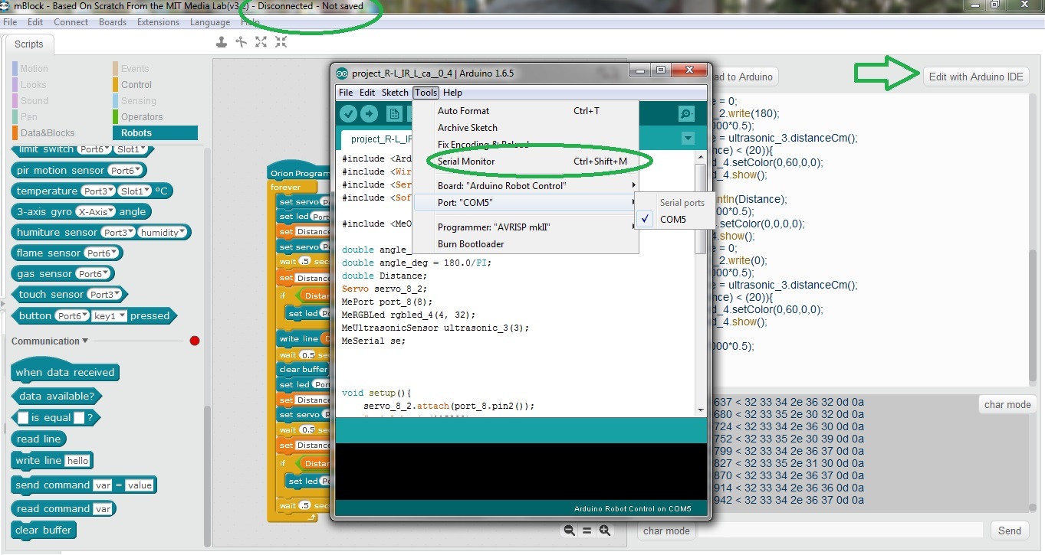This screenshot has width=1045, height=555.
Task: Click Edit with Arduino IDE button
Action: 976,77
